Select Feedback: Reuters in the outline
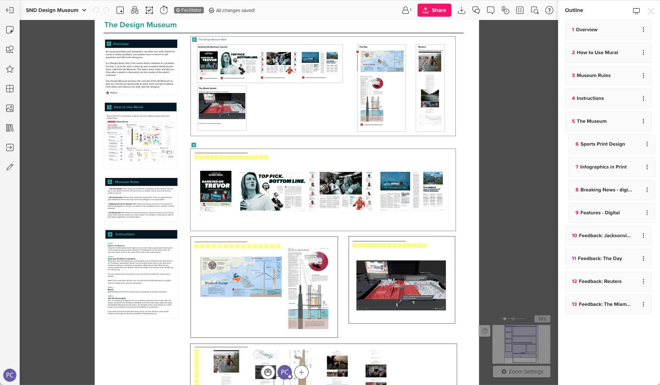 [600, 281]
